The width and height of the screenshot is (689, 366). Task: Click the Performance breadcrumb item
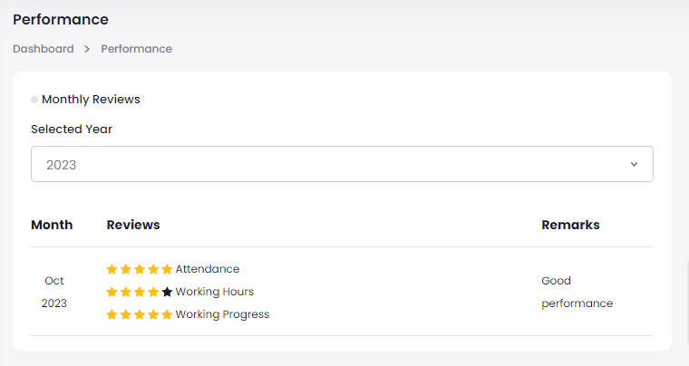click(x=136, y=49)
